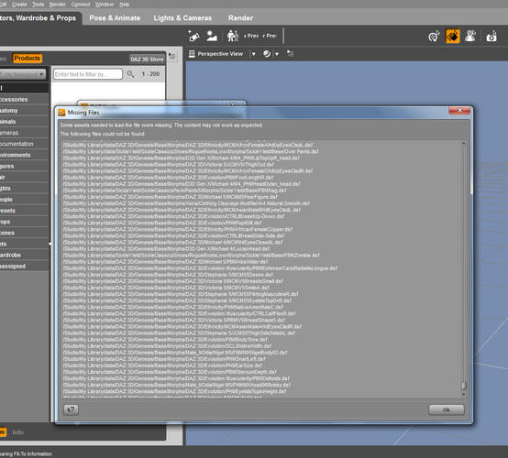The image size is (508, 458).
Task: Click the scrollbar down arrow
Action: point(464,394)
